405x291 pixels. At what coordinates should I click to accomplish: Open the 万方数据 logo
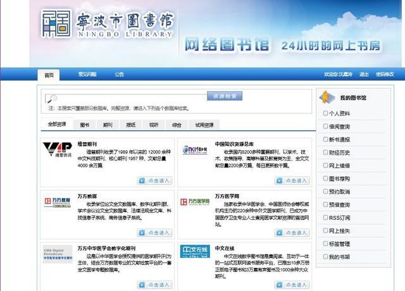(x=58, y=202)
